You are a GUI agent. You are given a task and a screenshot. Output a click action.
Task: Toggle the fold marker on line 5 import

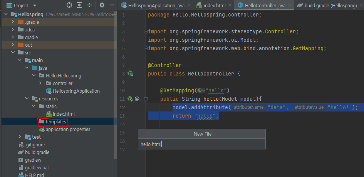click(x=146, y=48)
